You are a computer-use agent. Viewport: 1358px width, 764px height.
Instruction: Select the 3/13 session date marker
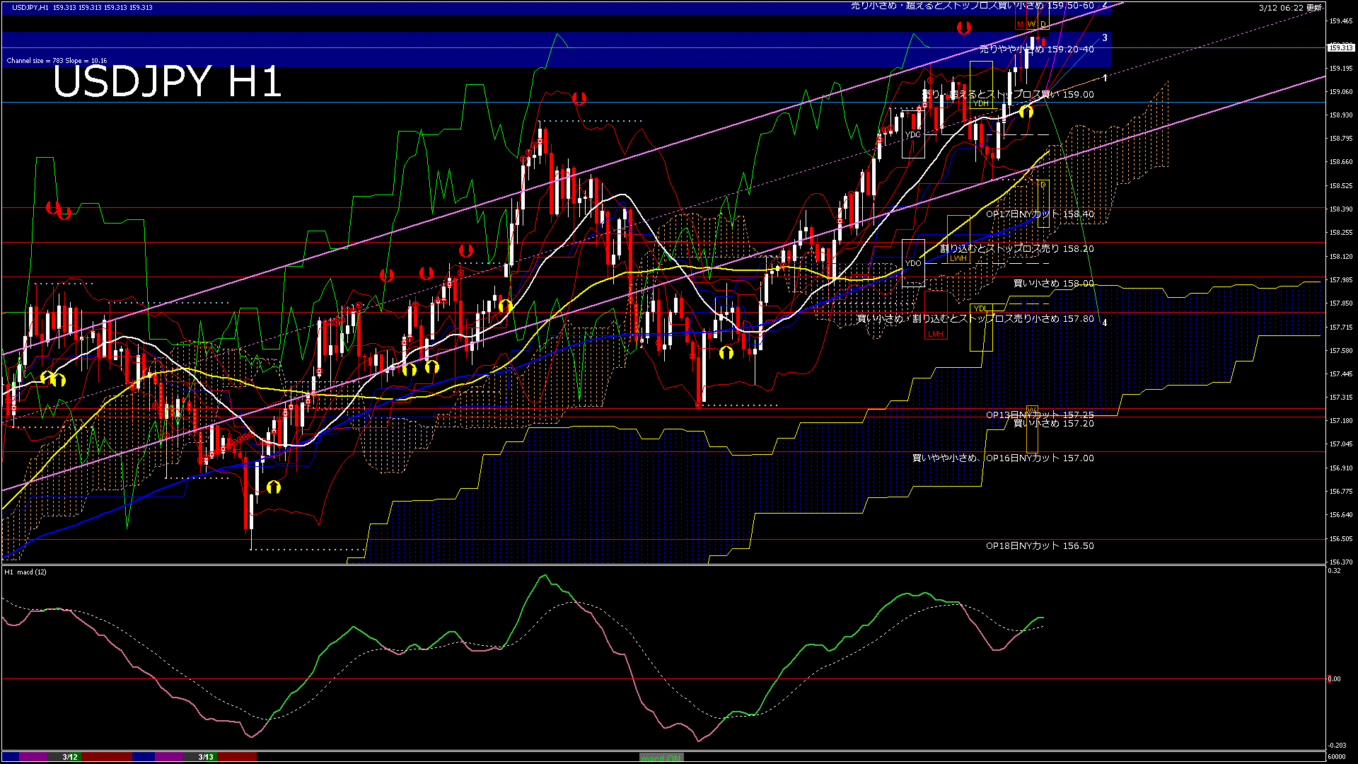(206, 757)
